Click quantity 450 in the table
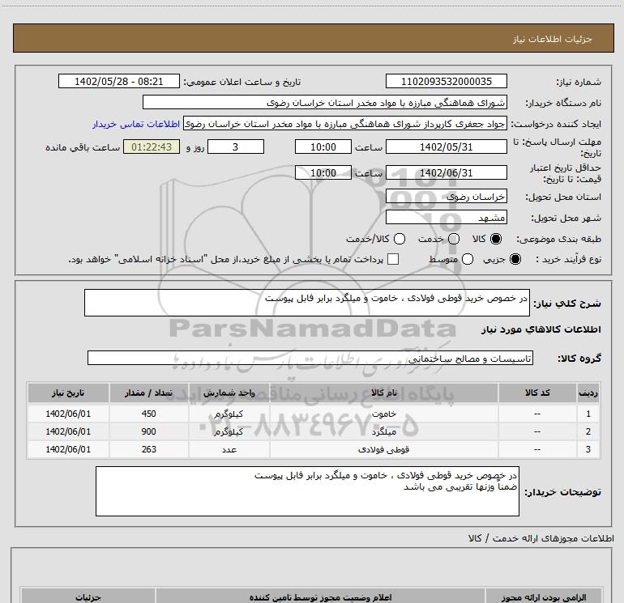This screenshot has height=603, width=624. tap(148, 414)
